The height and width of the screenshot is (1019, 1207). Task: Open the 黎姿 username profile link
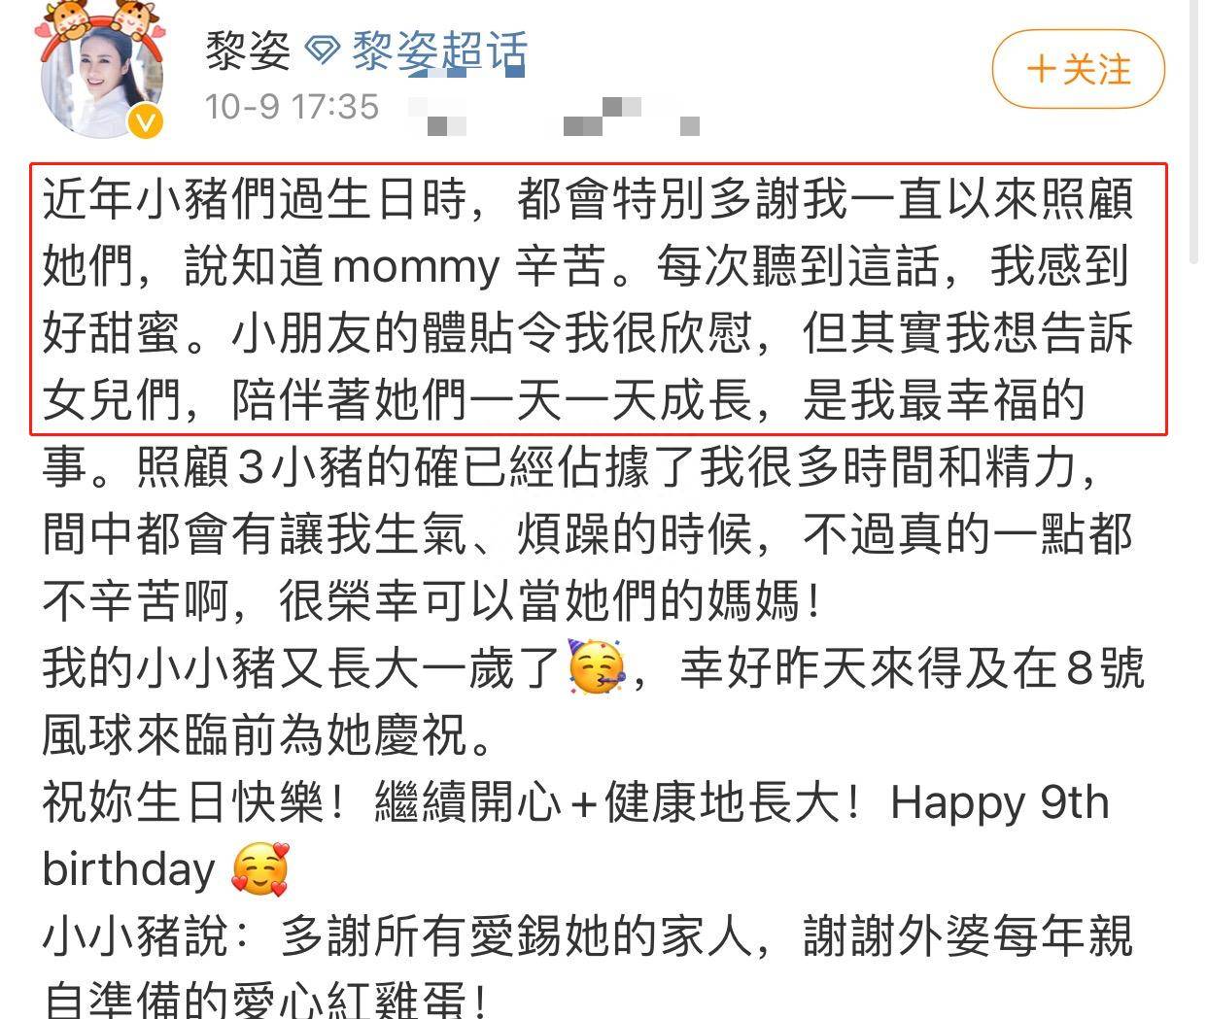(x=248, y=51)
